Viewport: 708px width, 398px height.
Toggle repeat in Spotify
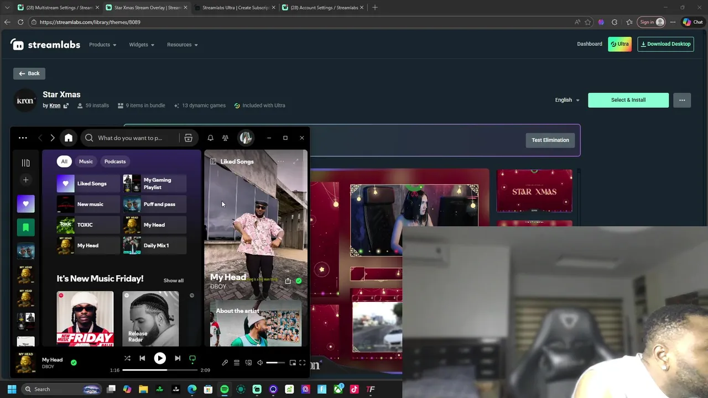[192, 358]
